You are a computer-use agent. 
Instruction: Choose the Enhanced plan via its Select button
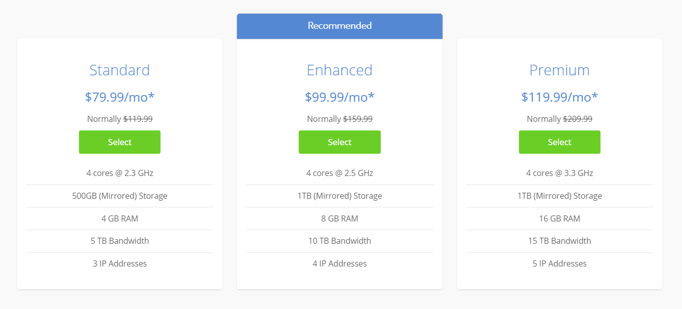339,142
